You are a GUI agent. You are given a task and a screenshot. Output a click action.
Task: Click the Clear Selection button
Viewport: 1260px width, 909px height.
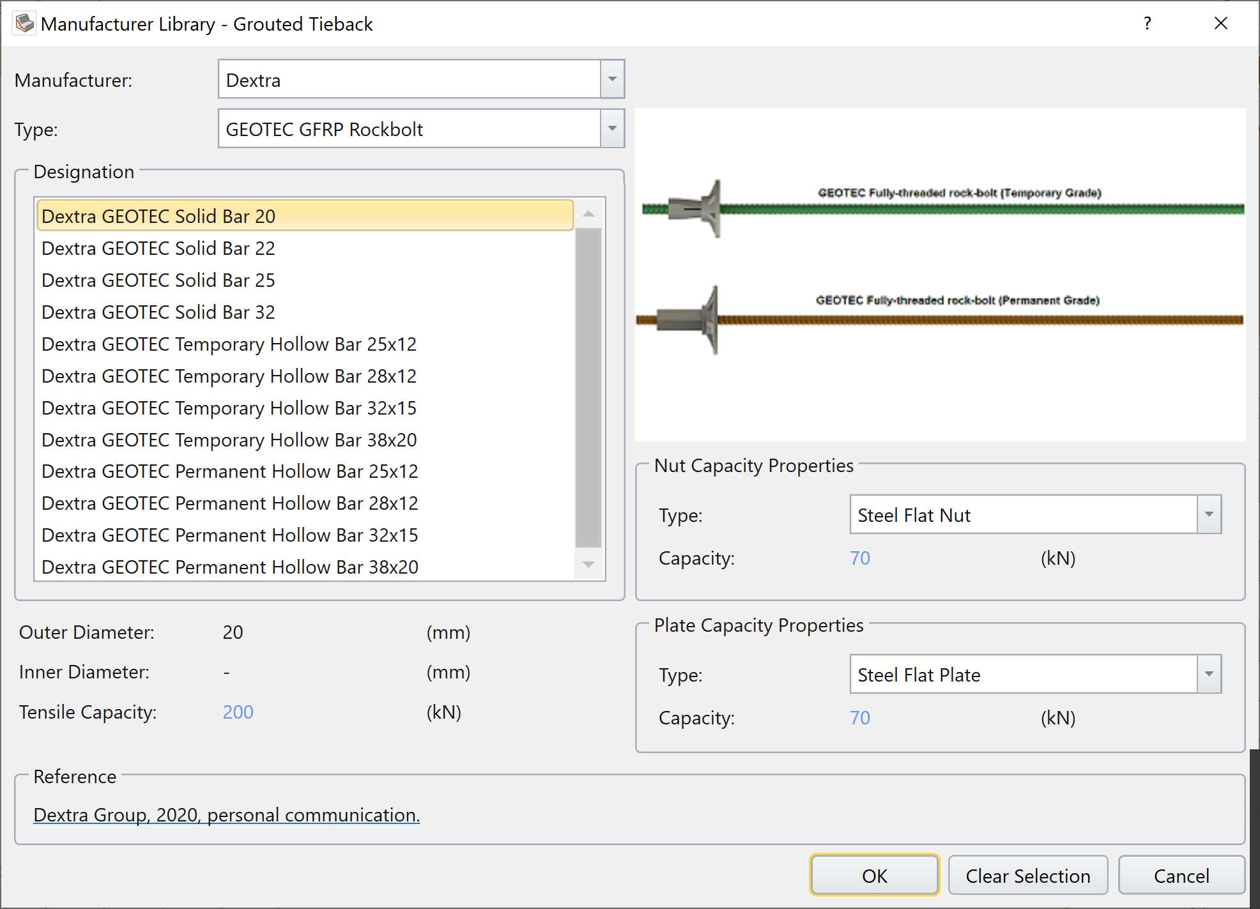pos(1028,875)
